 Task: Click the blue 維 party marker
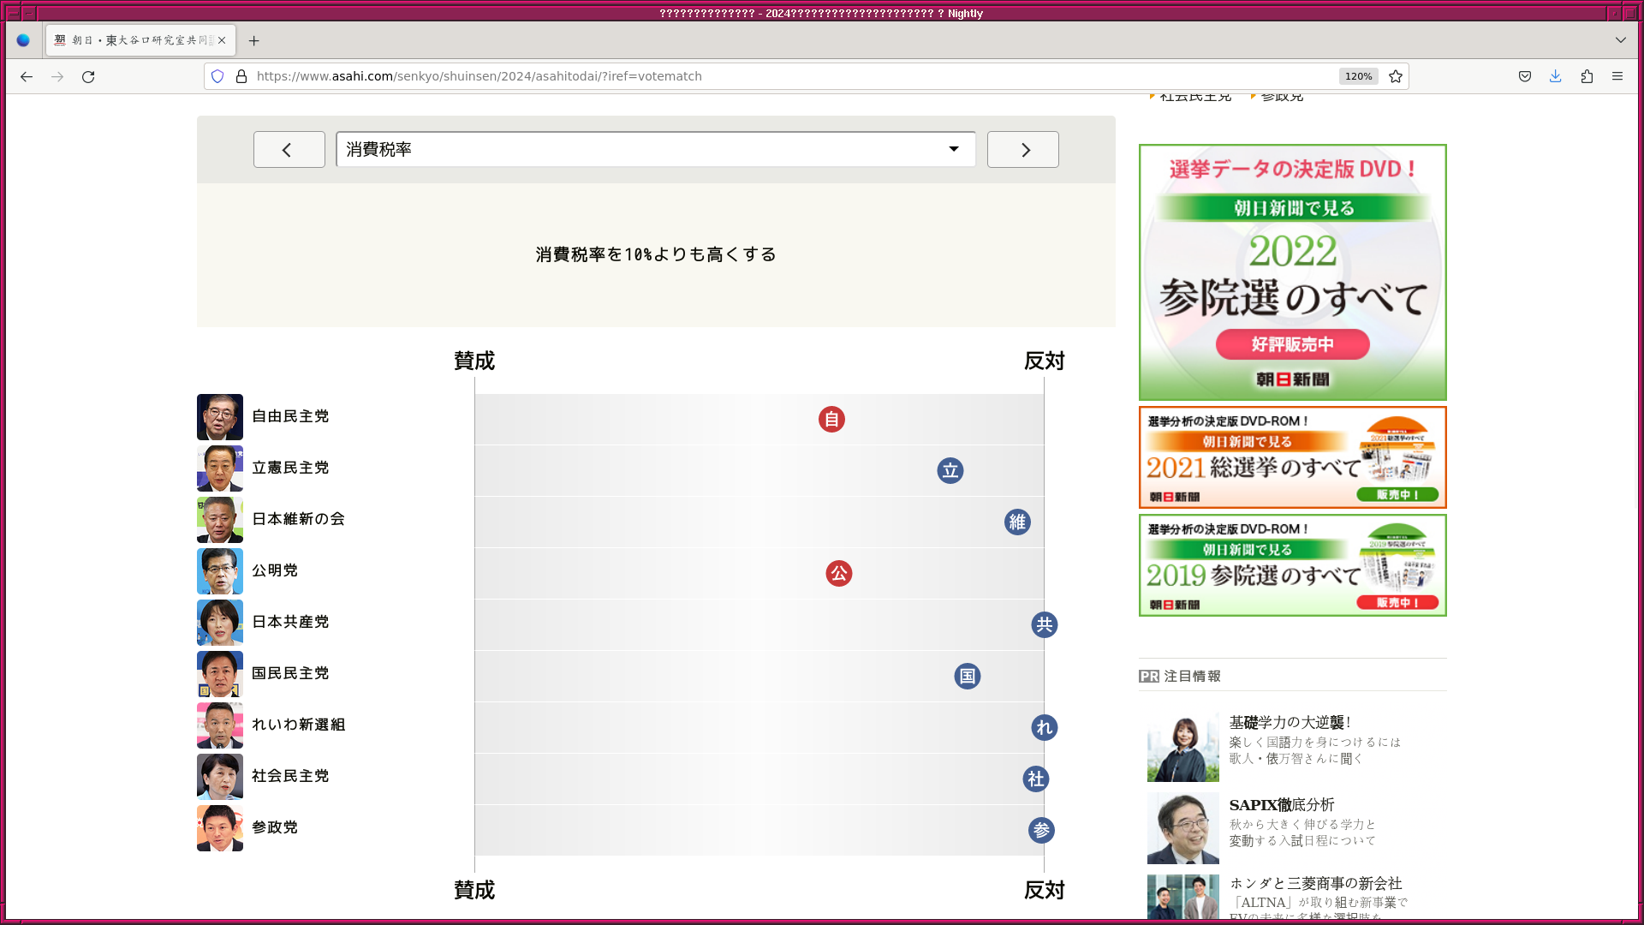(x=1017, y=522)
